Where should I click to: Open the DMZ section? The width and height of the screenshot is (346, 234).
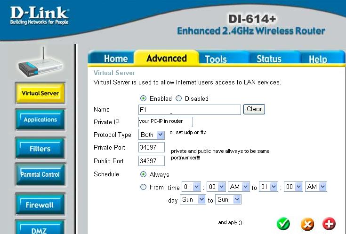pyautogui.click(x=40, y=227)
